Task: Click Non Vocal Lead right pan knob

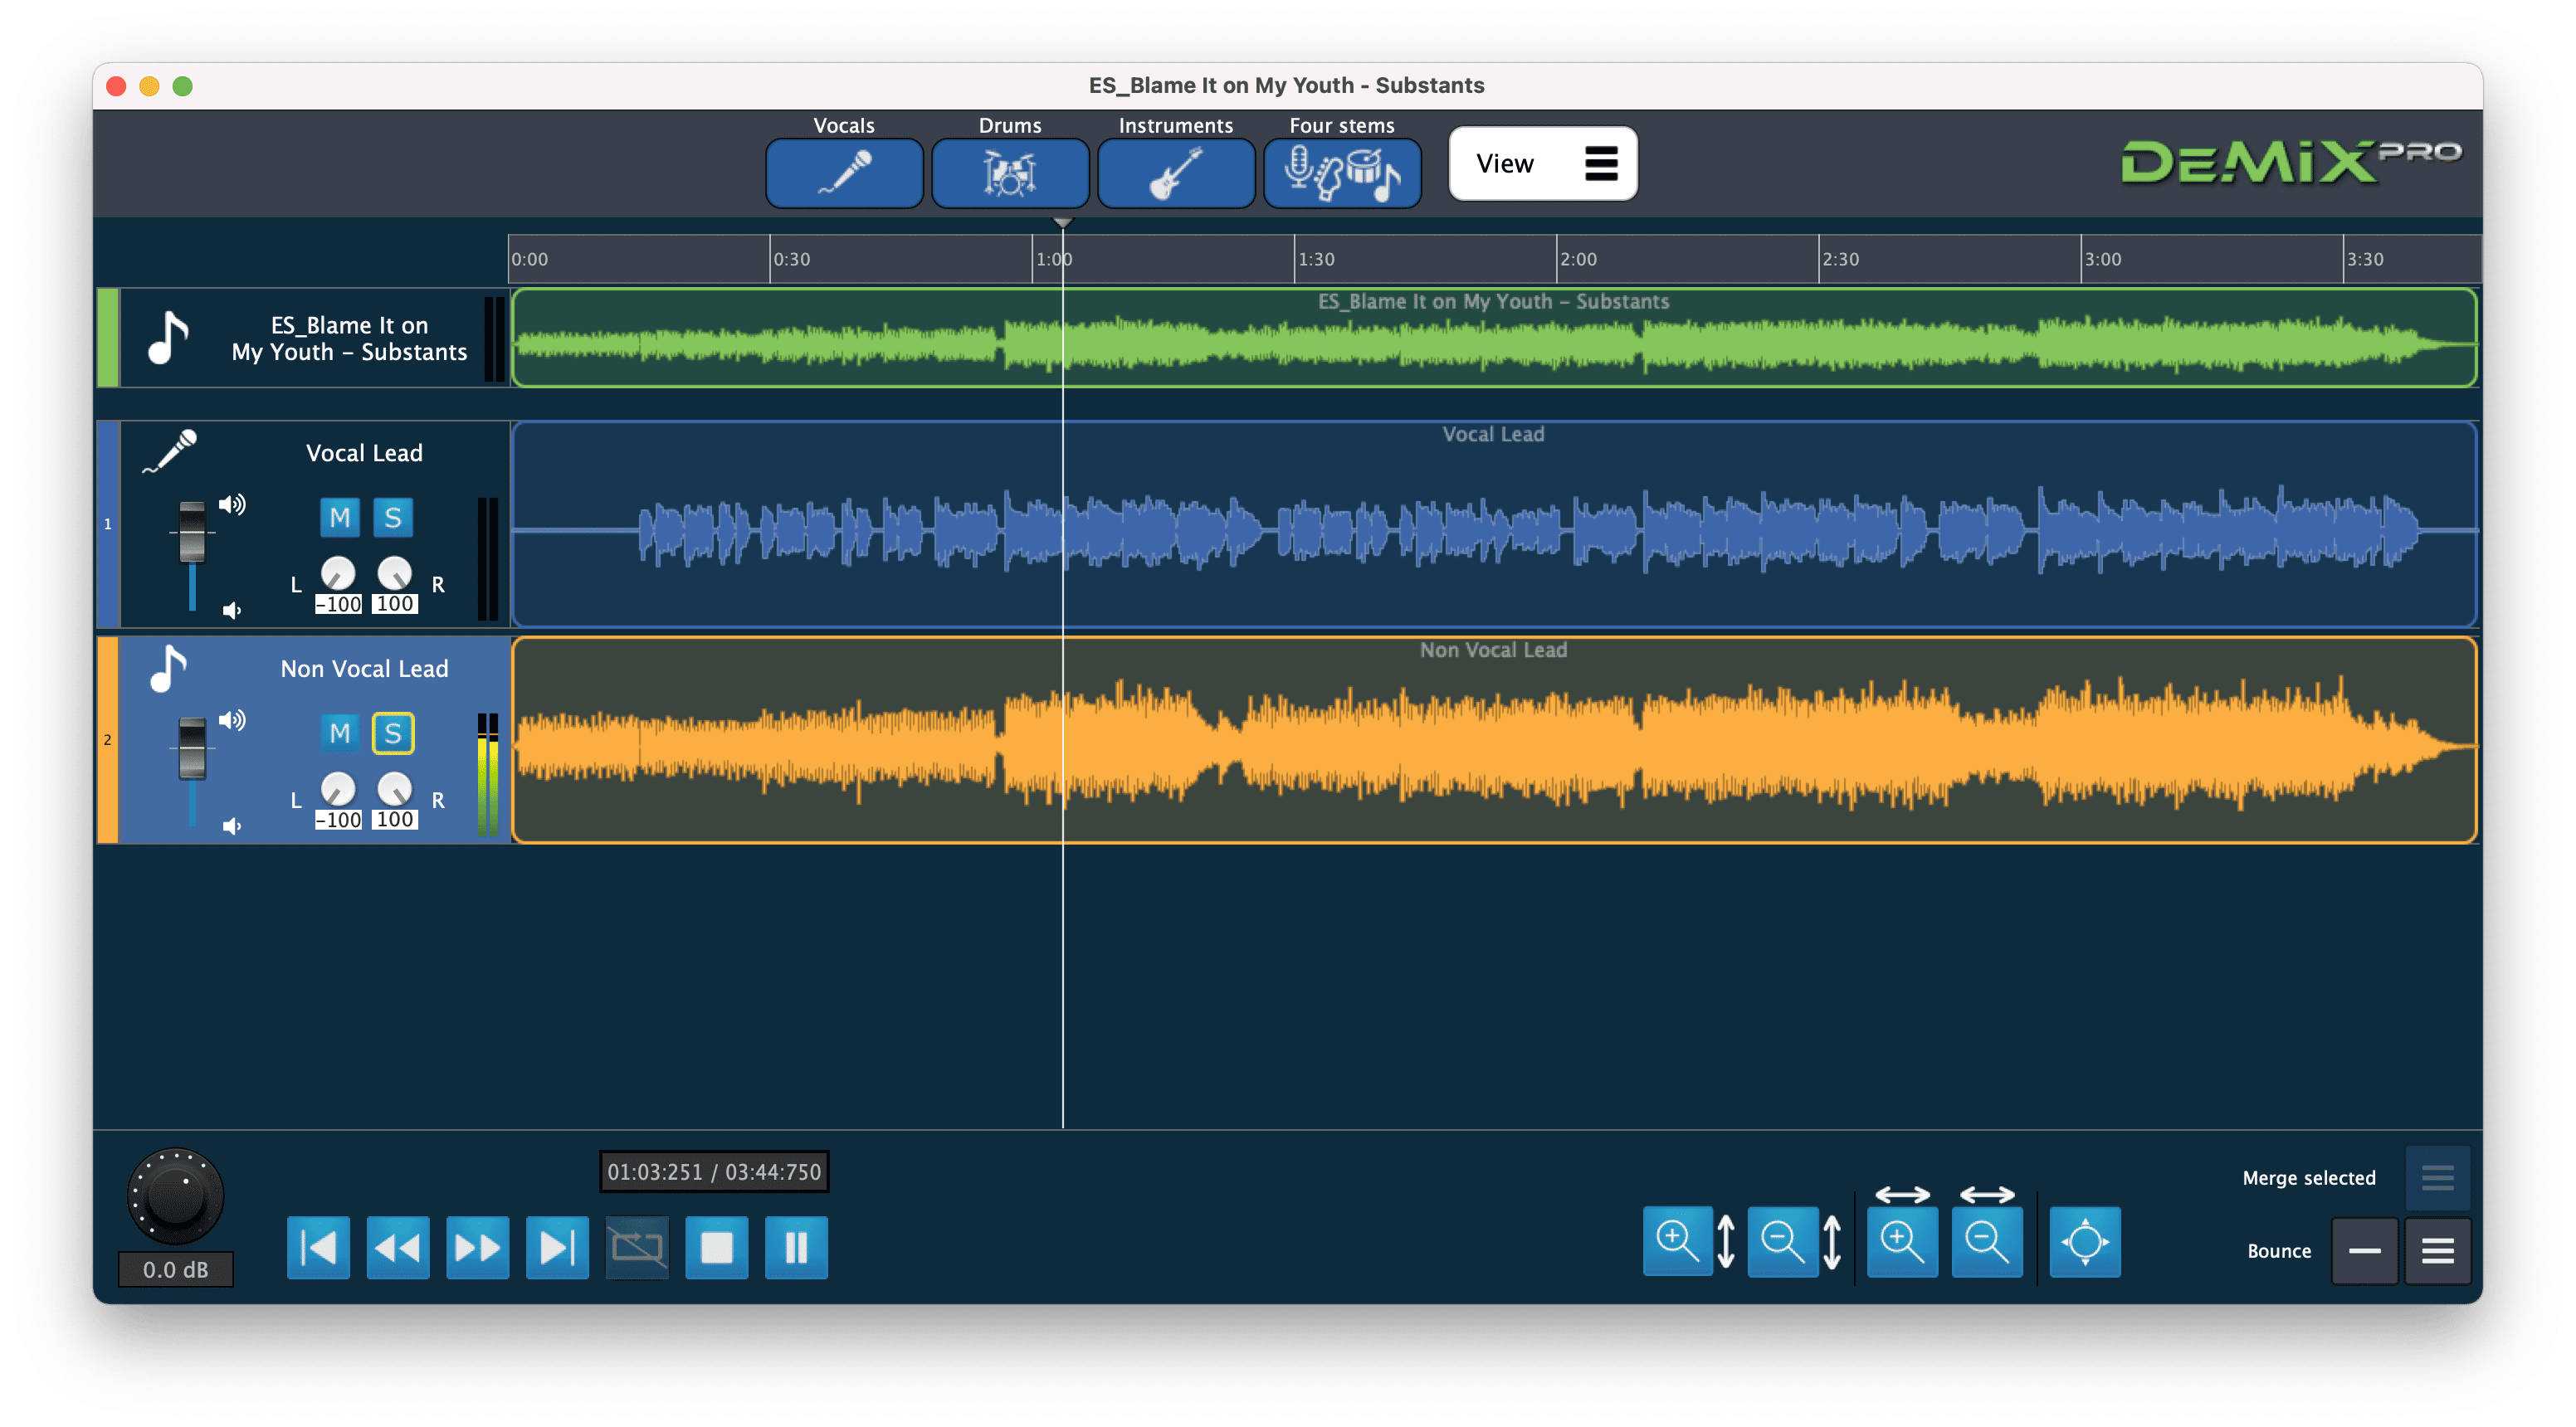Action: click(394, 789)
